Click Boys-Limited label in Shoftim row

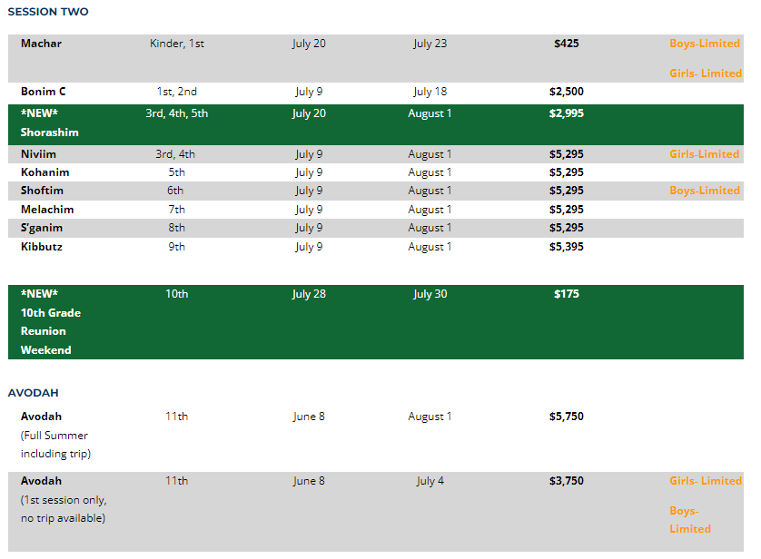point(704,191)
